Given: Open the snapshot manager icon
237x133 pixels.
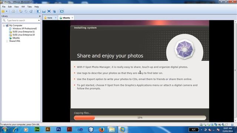Looking at the screenshot, I should tap(31, 11).
